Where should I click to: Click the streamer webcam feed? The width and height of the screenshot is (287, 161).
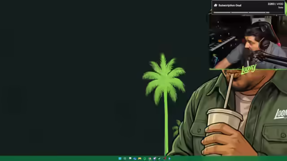tap(248, 42)
